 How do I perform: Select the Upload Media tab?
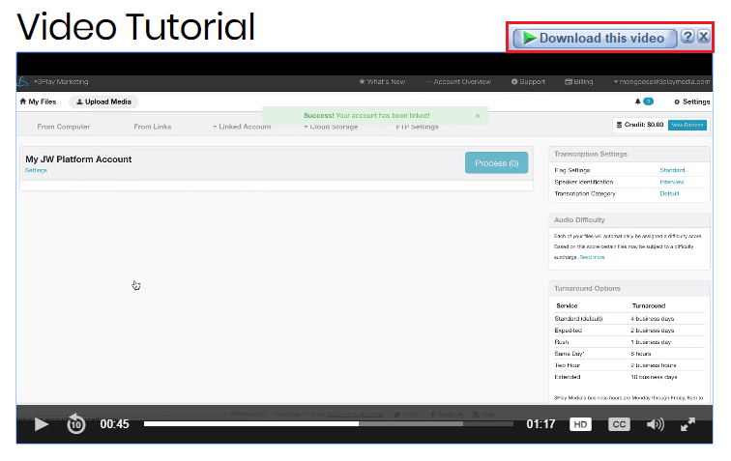click(105, 101)
